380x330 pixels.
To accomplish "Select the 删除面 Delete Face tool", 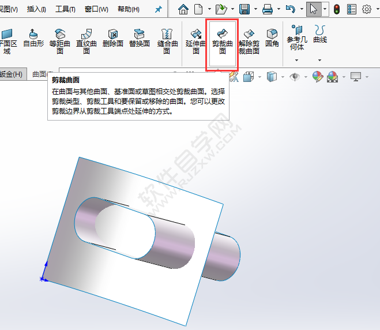I will point(113,38).
